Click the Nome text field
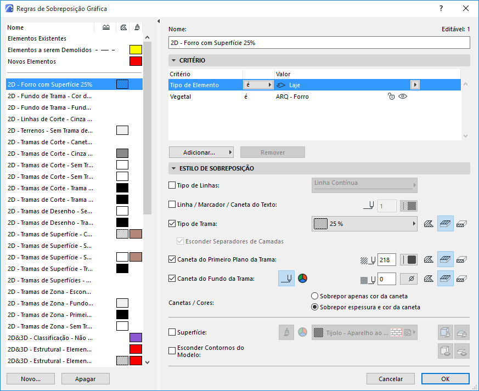The width and height of the screenshot is (479, 391). [319, 43]
